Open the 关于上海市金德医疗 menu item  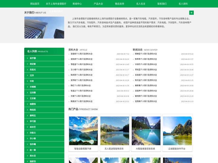pyautogui.click(x=56, y=4)
